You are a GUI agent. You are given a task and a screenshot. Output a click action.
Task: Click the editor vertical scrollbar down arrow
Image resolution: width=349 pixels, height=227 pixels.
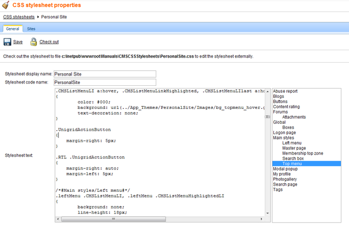click(x=268, y=213)
